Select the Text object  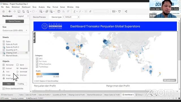[6, 72]
